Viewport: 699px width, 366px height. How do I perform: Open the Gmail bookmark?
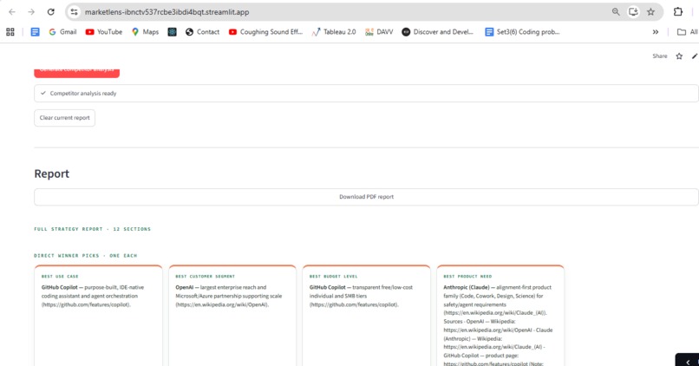[62, 31]
